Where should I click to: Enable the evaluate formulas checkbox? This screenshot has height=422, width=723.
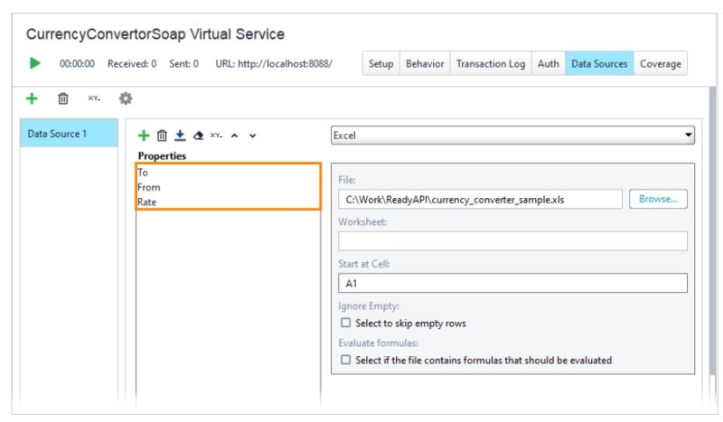point(346,360)
